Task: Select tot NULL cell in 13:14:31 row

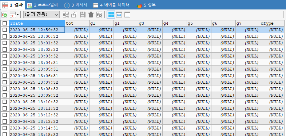Action: 77,128
